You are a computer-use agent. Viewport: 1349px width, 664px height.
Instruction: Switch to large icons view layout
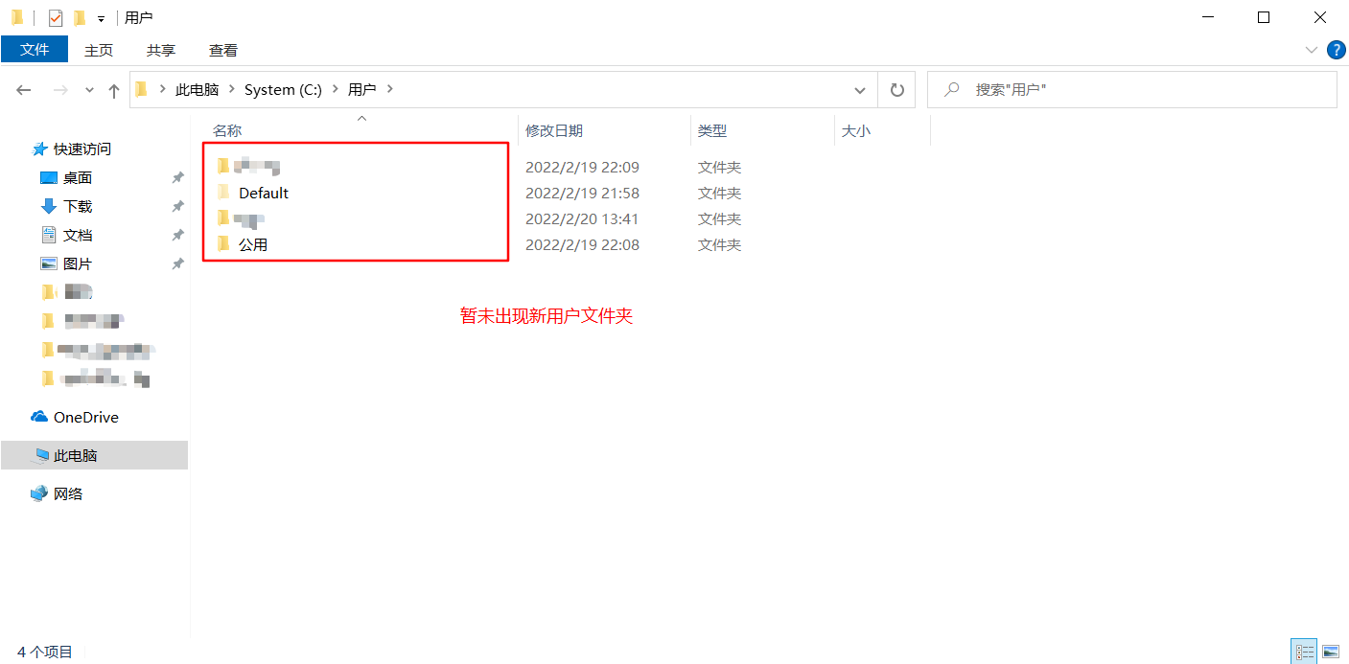pyautogui.click(x=1331, y=652)
